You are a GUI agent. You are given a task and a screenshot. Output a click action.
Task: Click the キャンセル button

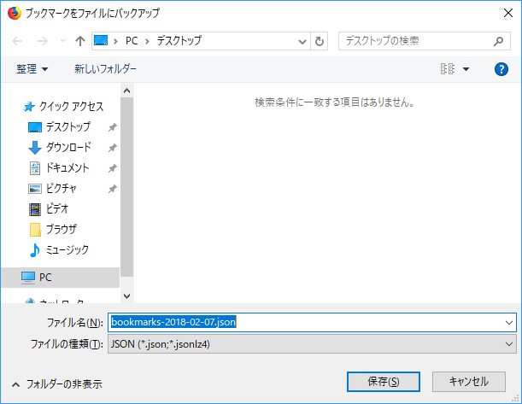pos(469,382)
